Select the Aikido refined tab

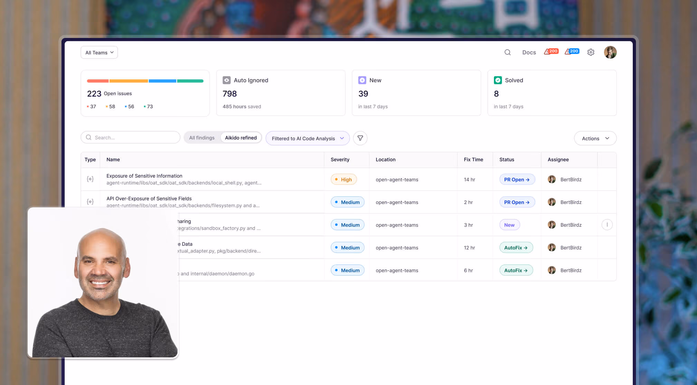click(241, 138)
